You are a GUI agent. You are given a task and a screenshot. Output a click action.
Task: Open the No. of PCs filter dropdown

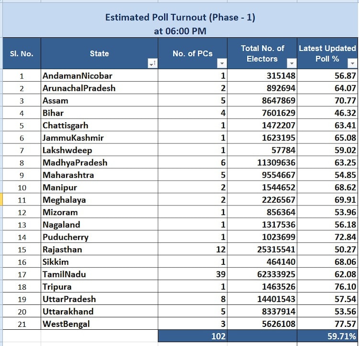tap(222, 64)
